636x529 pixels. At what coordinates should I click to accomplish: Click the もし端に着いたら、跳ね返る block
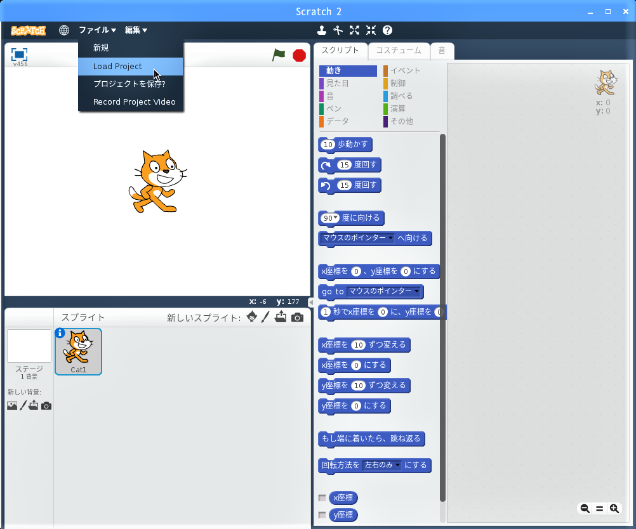coord(371,438)
